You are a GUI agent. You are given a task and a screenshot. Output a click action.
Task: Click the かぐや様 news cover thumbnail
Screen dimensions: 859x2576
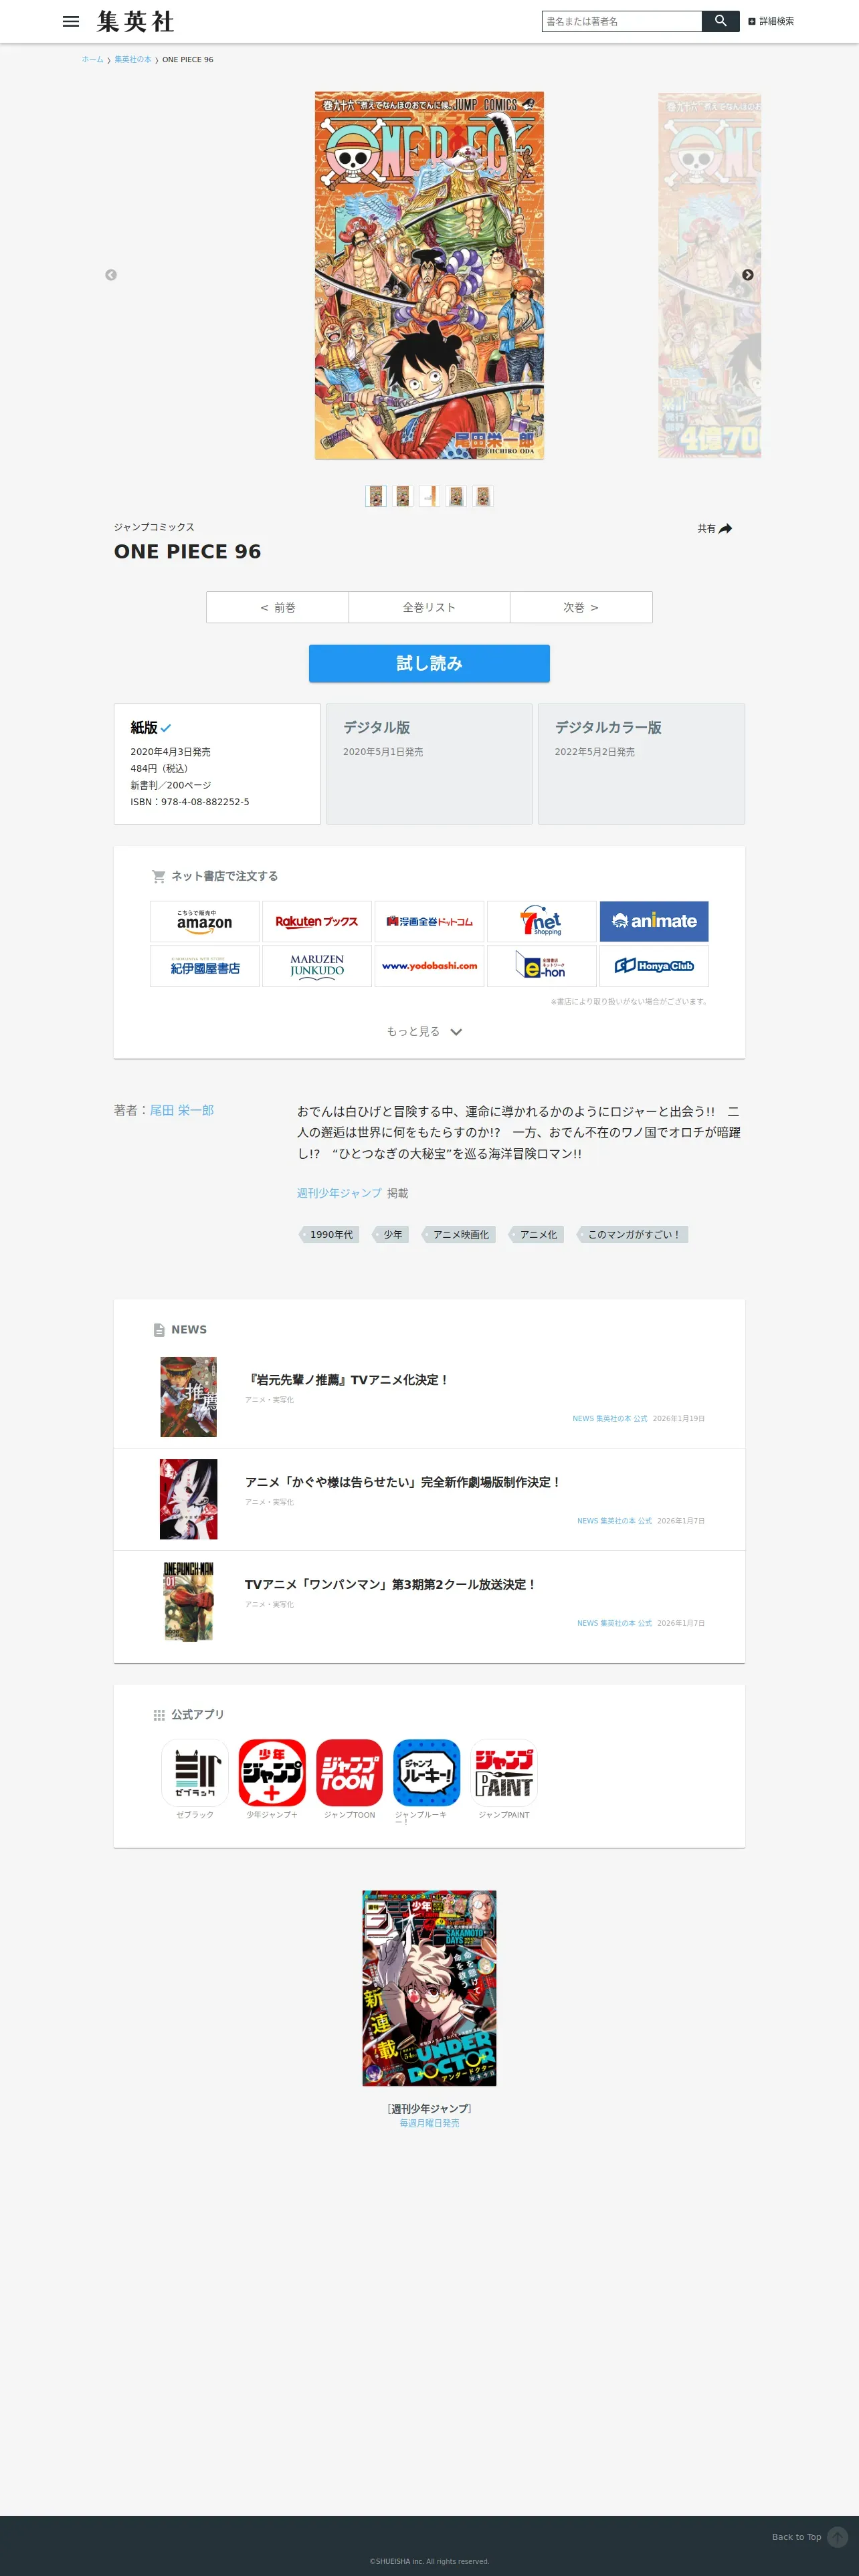(x=188, y=1499)
